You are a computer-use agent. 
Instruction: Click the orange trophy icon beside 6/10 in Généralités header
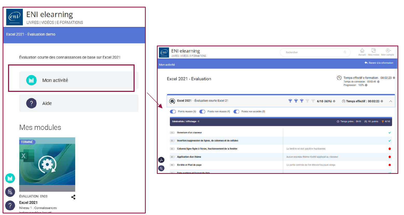pos(383,122)
